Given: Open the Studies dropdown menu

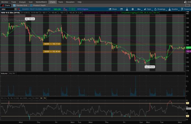Looking at the screenshot, I should (173, 9).
